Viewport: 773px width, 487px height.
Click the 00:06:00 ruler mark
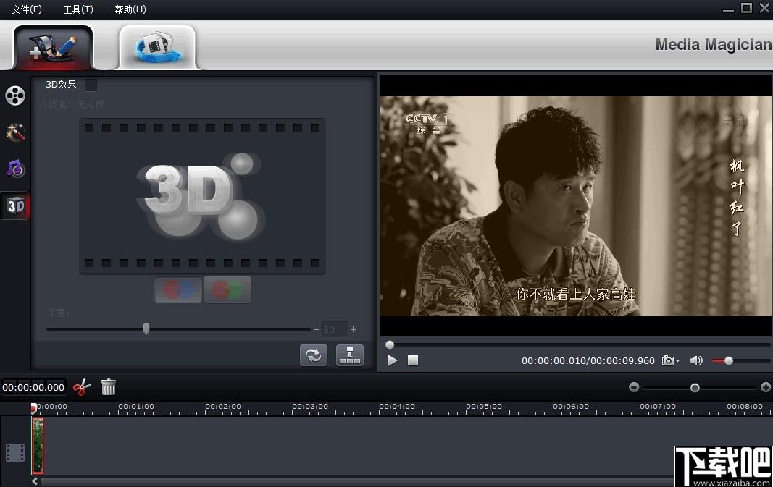point(570,407)
